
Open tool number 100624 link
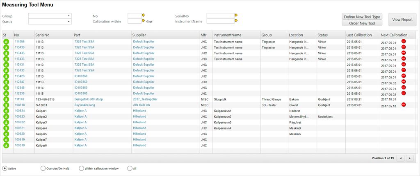20,111
